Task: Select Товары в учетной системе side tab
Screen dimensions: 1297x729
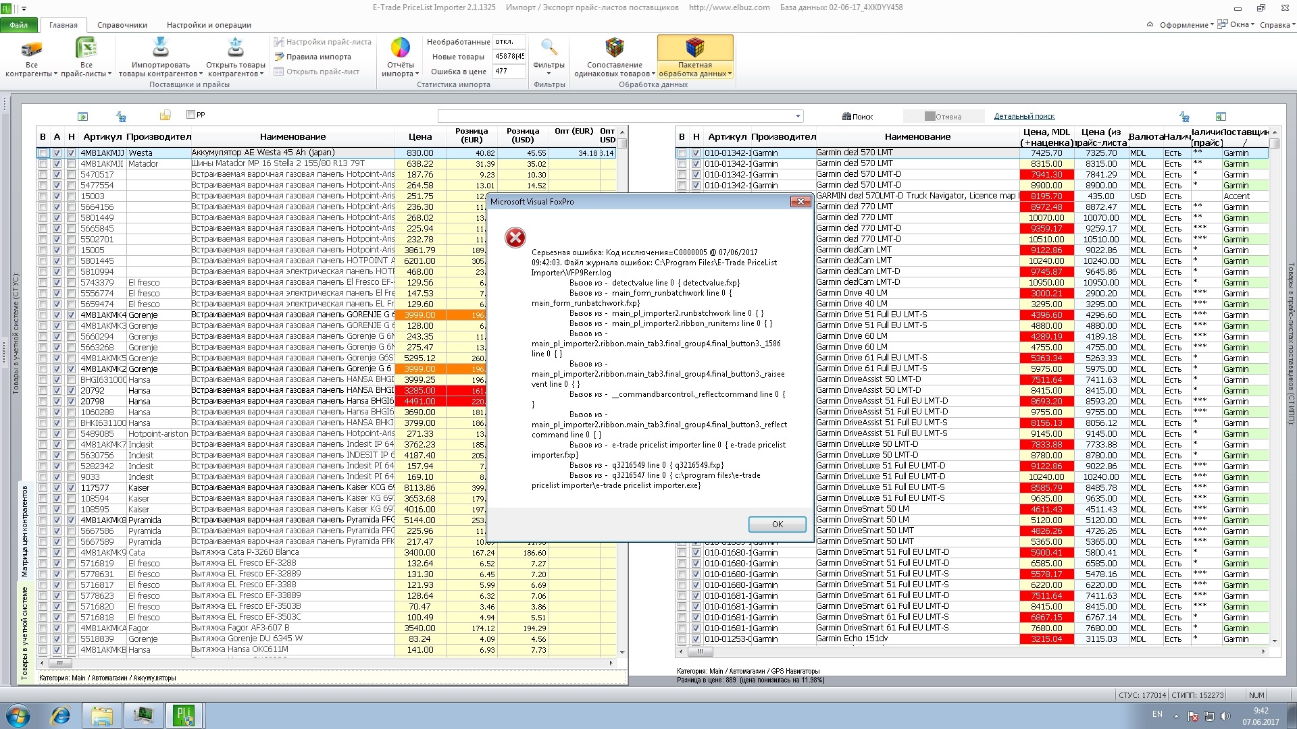Action: (x=25, y=632)
